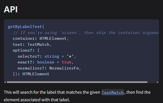Click the code block's horizontal scrollbar thumb
Viewport: 163px width, 103px height.
pos(77,82)
